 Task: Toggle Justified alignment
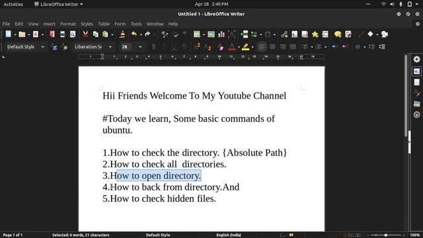click(x=293, y=47)
